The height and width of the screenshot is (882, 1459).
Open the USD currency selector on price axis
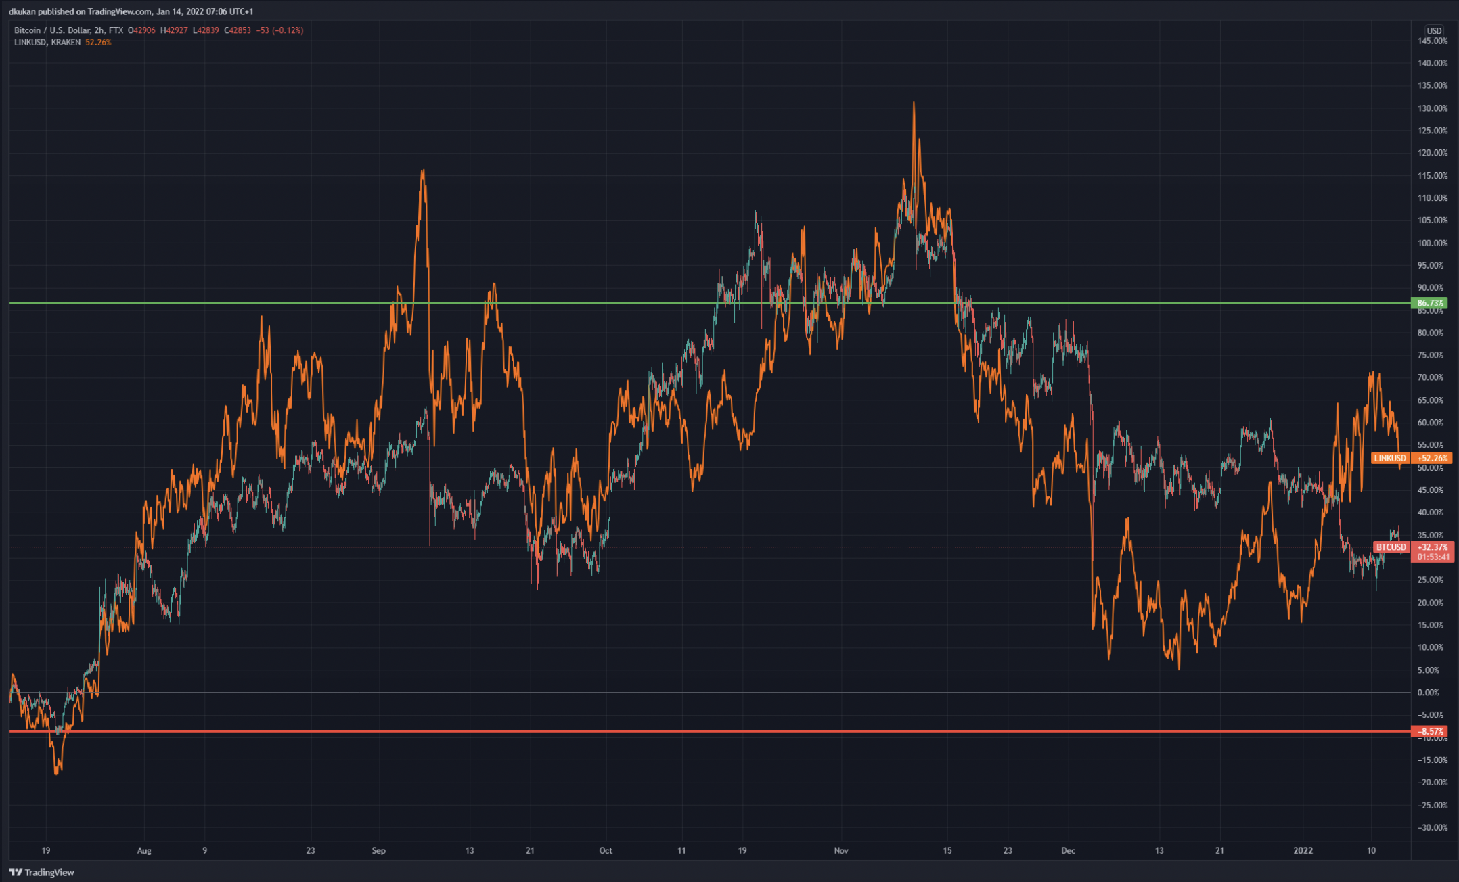pyautogui.click(x=1434, y=30)
